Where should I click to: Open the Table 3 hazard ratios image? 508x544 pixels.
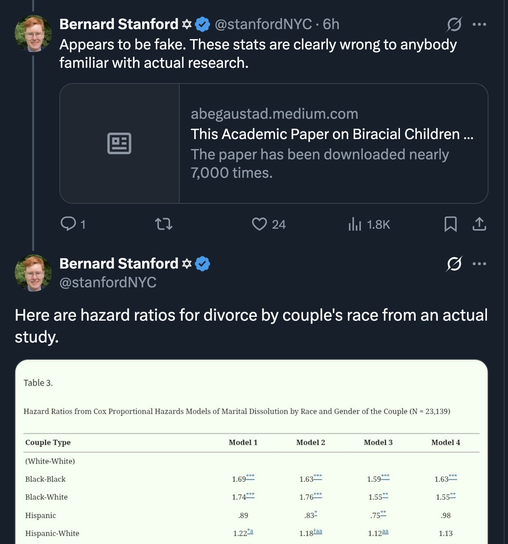(251, 452)
